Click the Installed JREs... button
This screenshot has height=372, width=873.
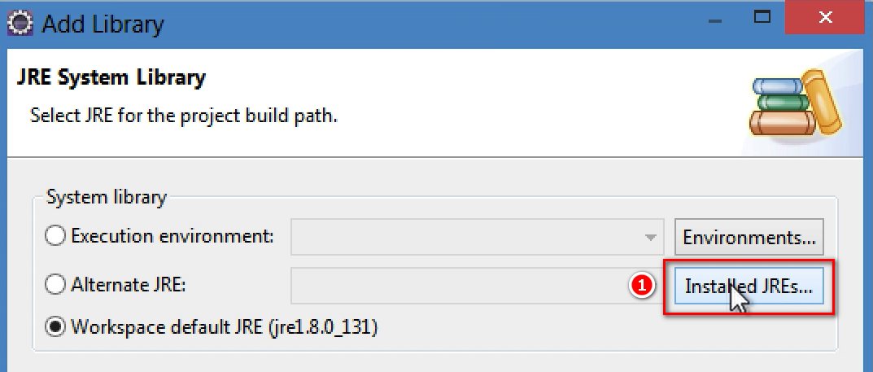click(x=749, y=286)
